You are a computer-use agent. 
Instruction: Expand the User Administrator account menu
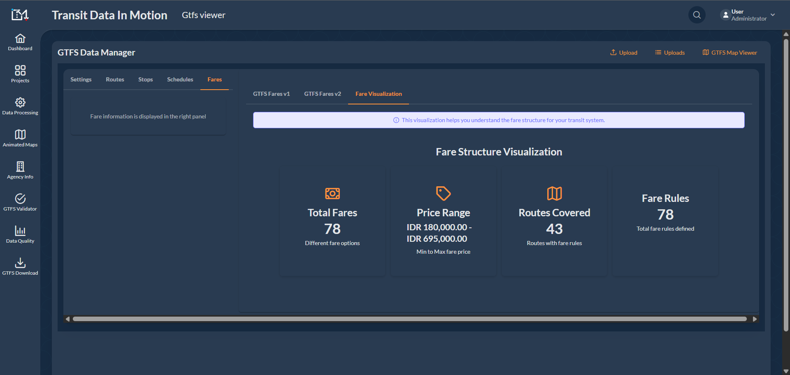pyautogui.click(x=748, y=15)
